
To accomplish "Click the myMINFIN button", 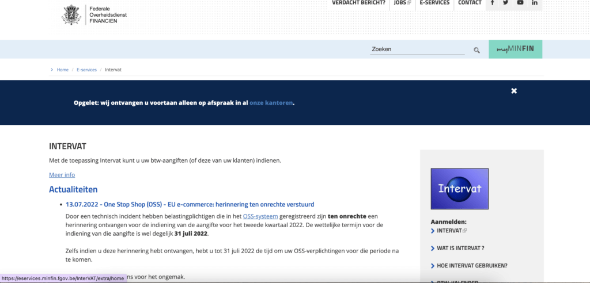I will pos(515,49).
